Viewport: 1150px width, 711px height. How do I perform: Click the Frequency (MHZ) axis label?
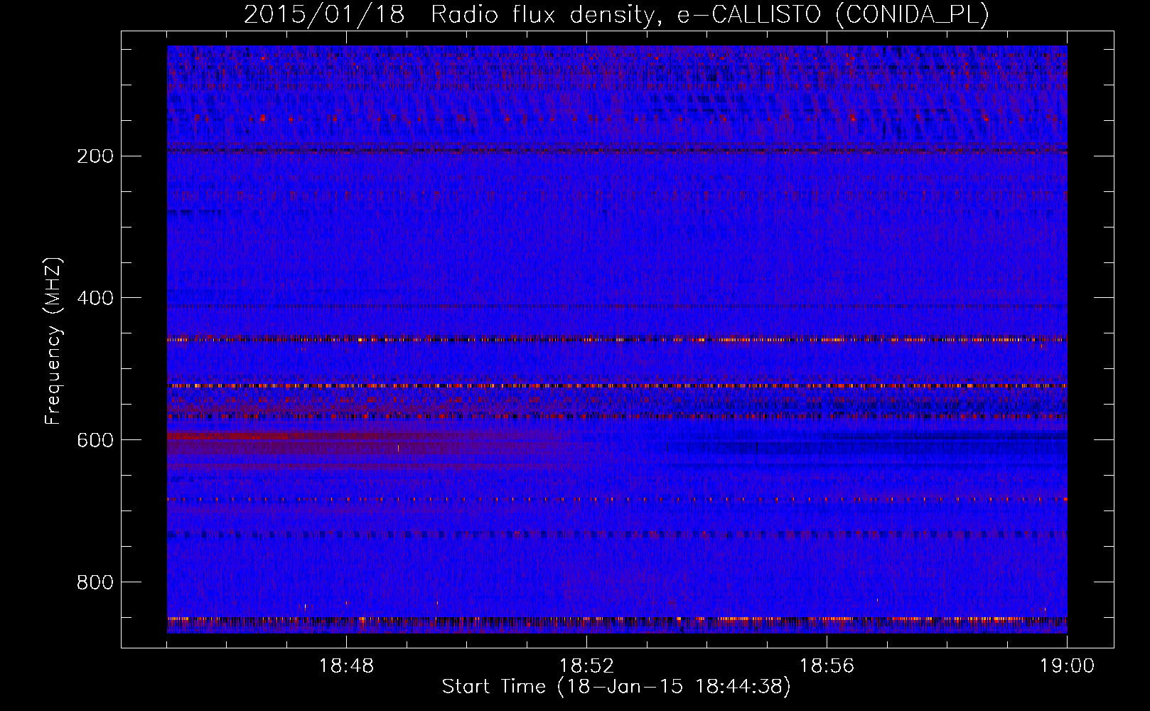point(53,342)
